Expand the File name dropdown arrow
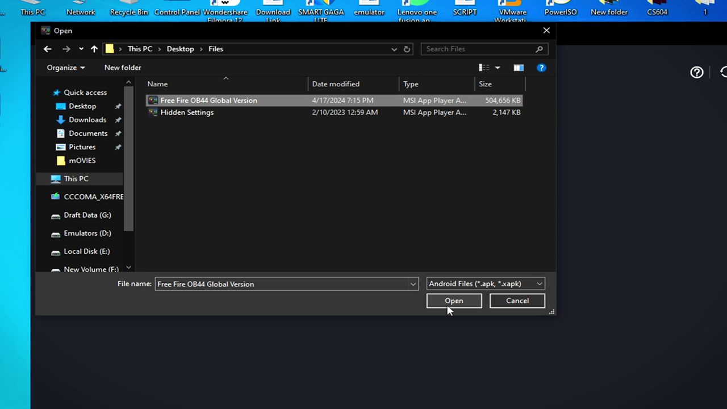The height and width of the screenshot is (409, 727). 413,284
